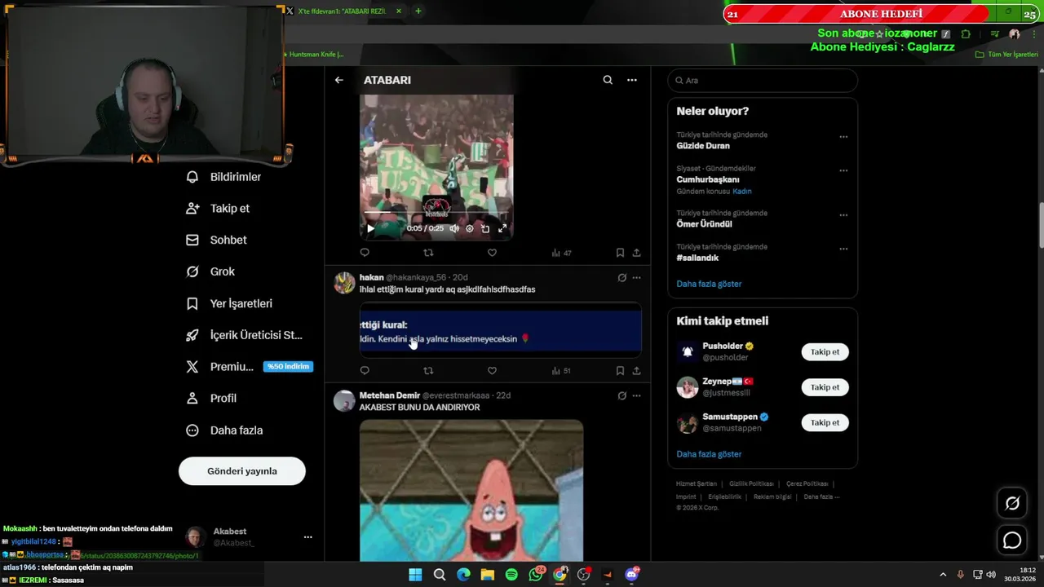Image resolution: width=1044 pixels, height=587 pixels.
Task: Open Takip et in the sidebar
Action: tap(219, 209)
